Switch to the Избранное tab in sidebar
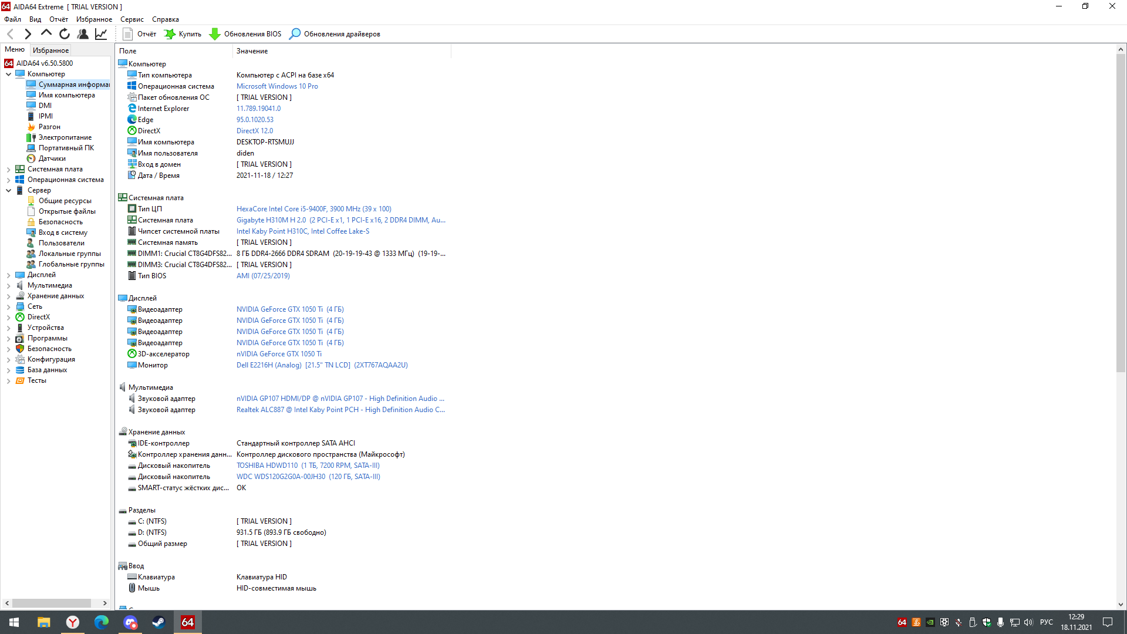The height and width of the screenshot is (634, 1127). [x=50, y=50]
